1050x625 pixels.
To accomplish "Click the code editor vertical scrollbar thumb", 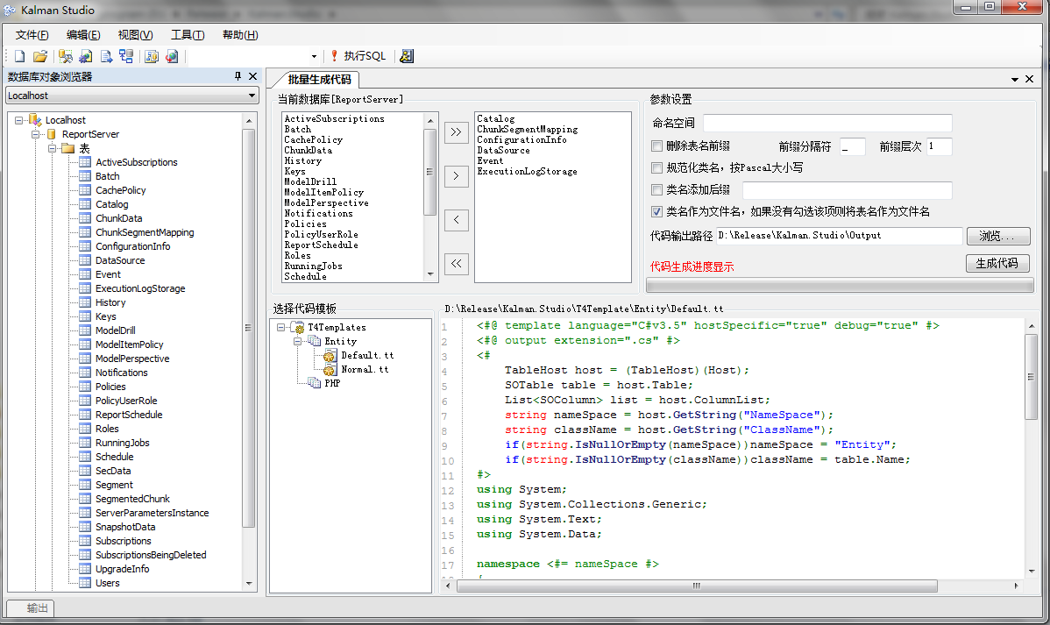I will click(x=1032, y=376).
